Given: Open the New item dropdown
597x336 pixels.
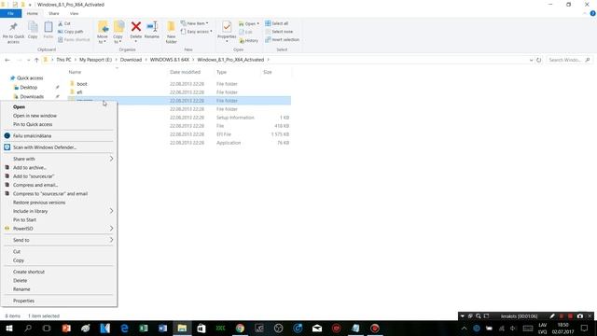Looking at the screenshot, I should click(195, 23).
